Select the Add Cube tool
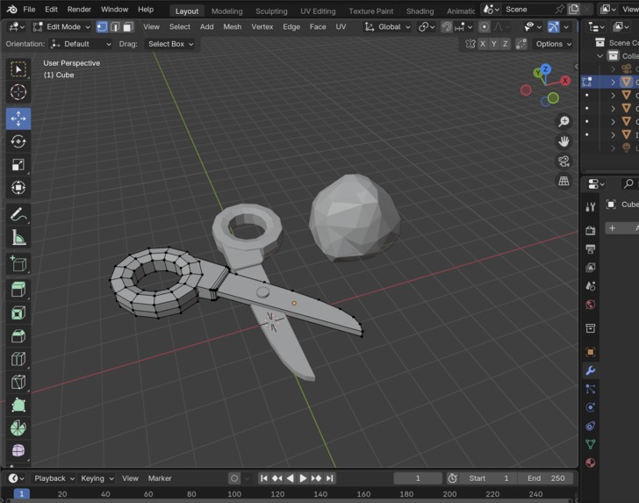Viewport: 639px width, 503px height. [18, 264]
